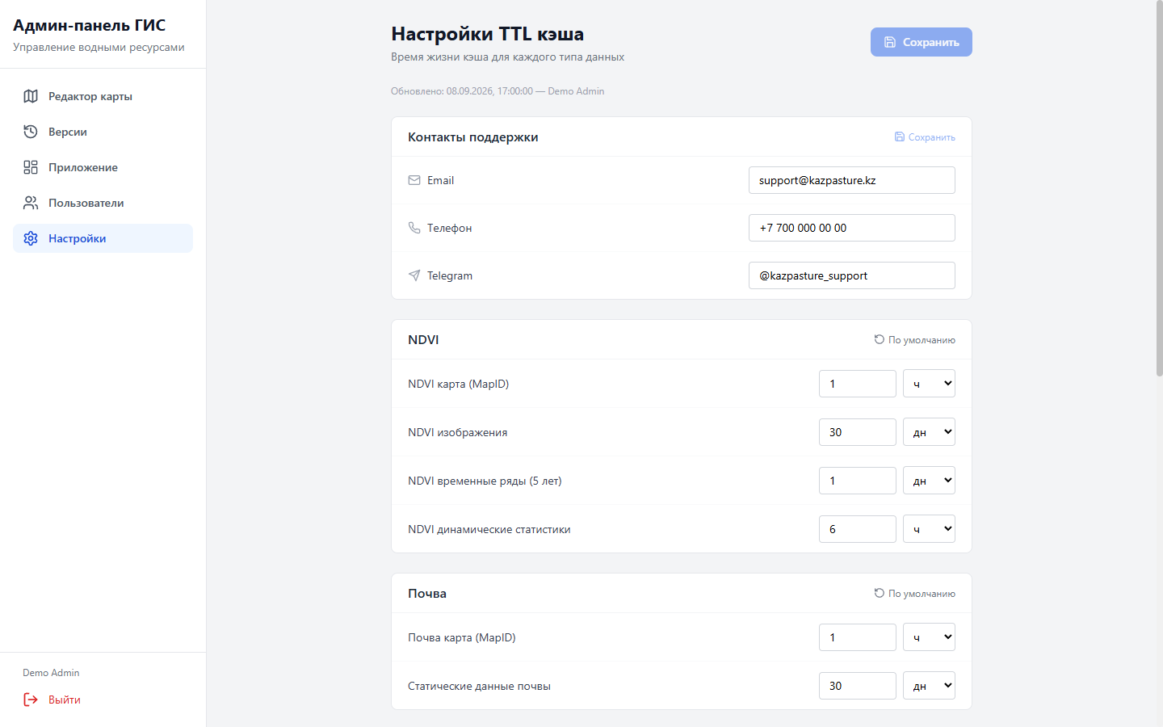The image size is (1163, 727).
Task: Open the Пользователи page
Action: pyautogui.click(x=103, y=203)
